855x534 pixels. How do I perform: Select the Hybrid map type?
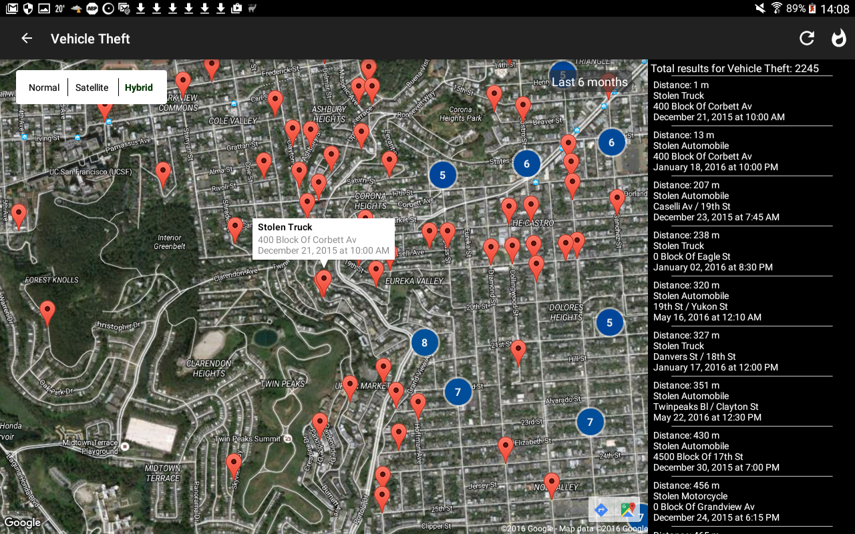(139, 87)
